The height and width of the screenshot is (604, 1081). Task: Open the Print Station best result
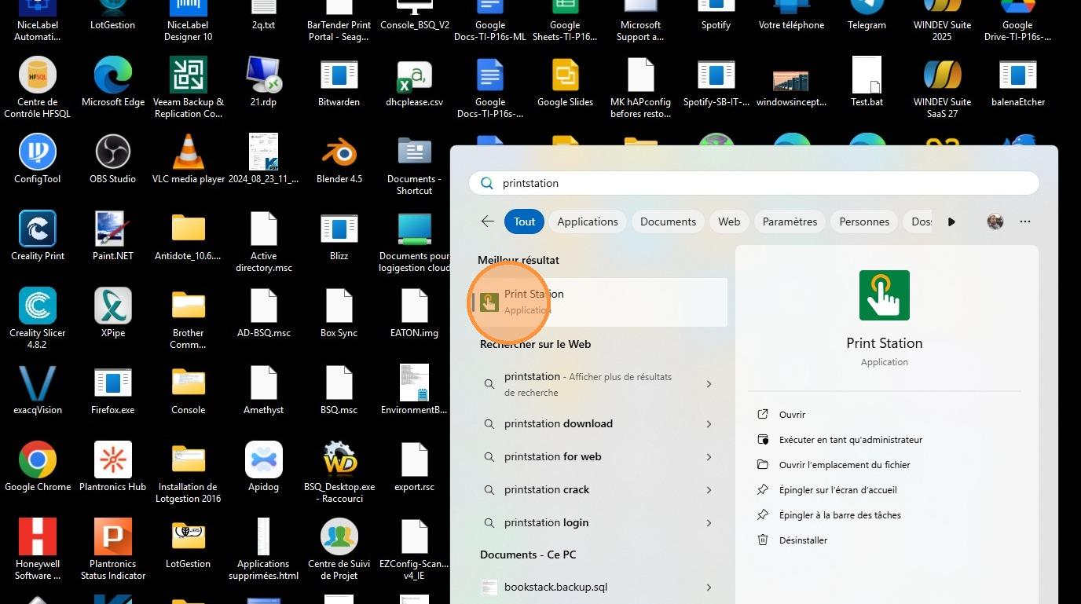pyautogui.click(x=601, y=302)
